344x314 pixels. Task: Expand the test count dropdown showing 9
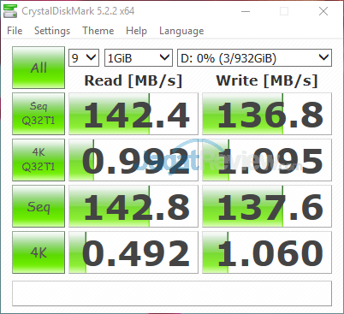coord(84,58)
